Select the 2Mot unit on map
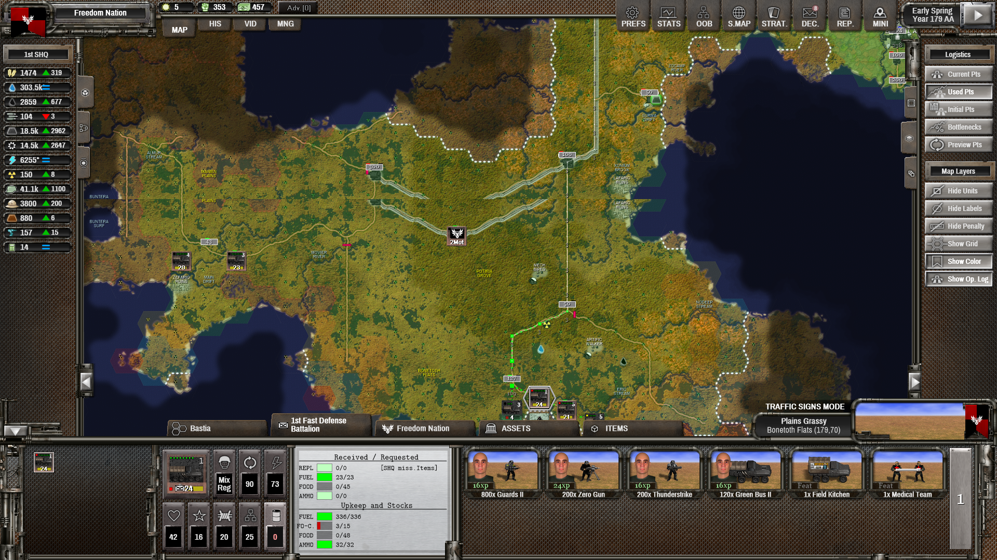 coord(457,236)
